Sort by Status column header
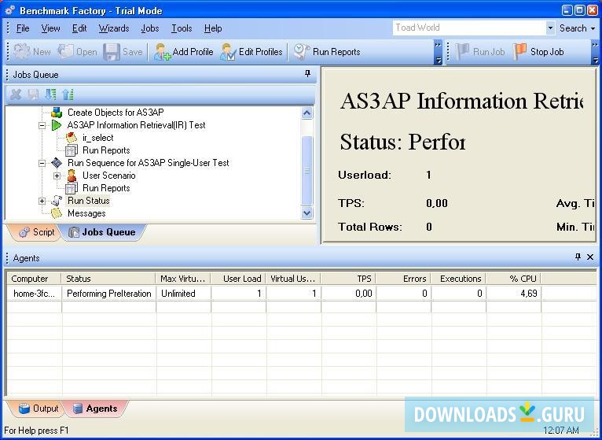The height and width of the screenshot is (440, 602). tap(108, 279)
